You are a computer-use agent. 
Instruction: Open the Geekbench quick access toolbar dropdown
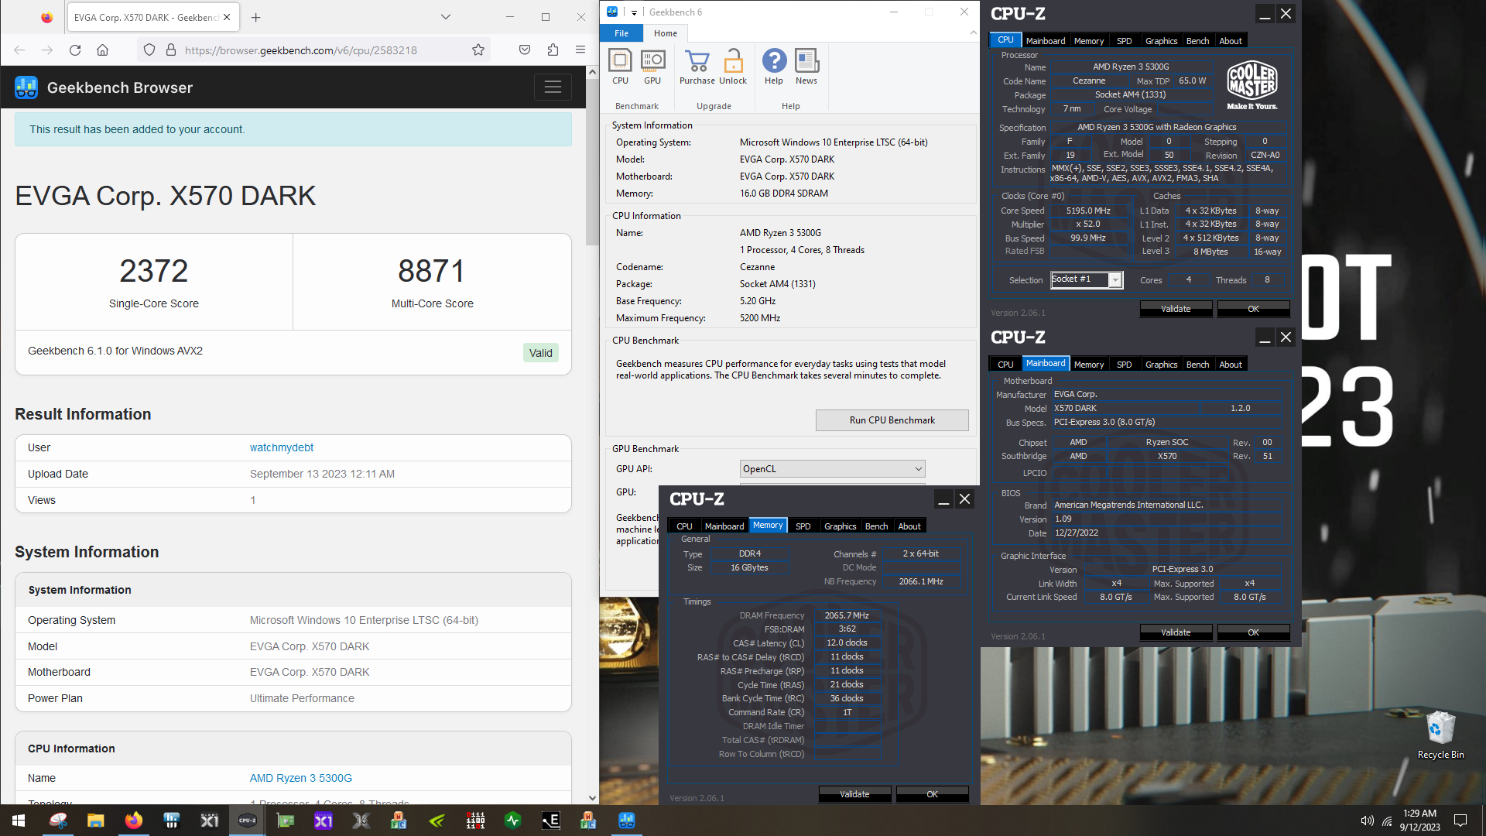tap(634, 12)
